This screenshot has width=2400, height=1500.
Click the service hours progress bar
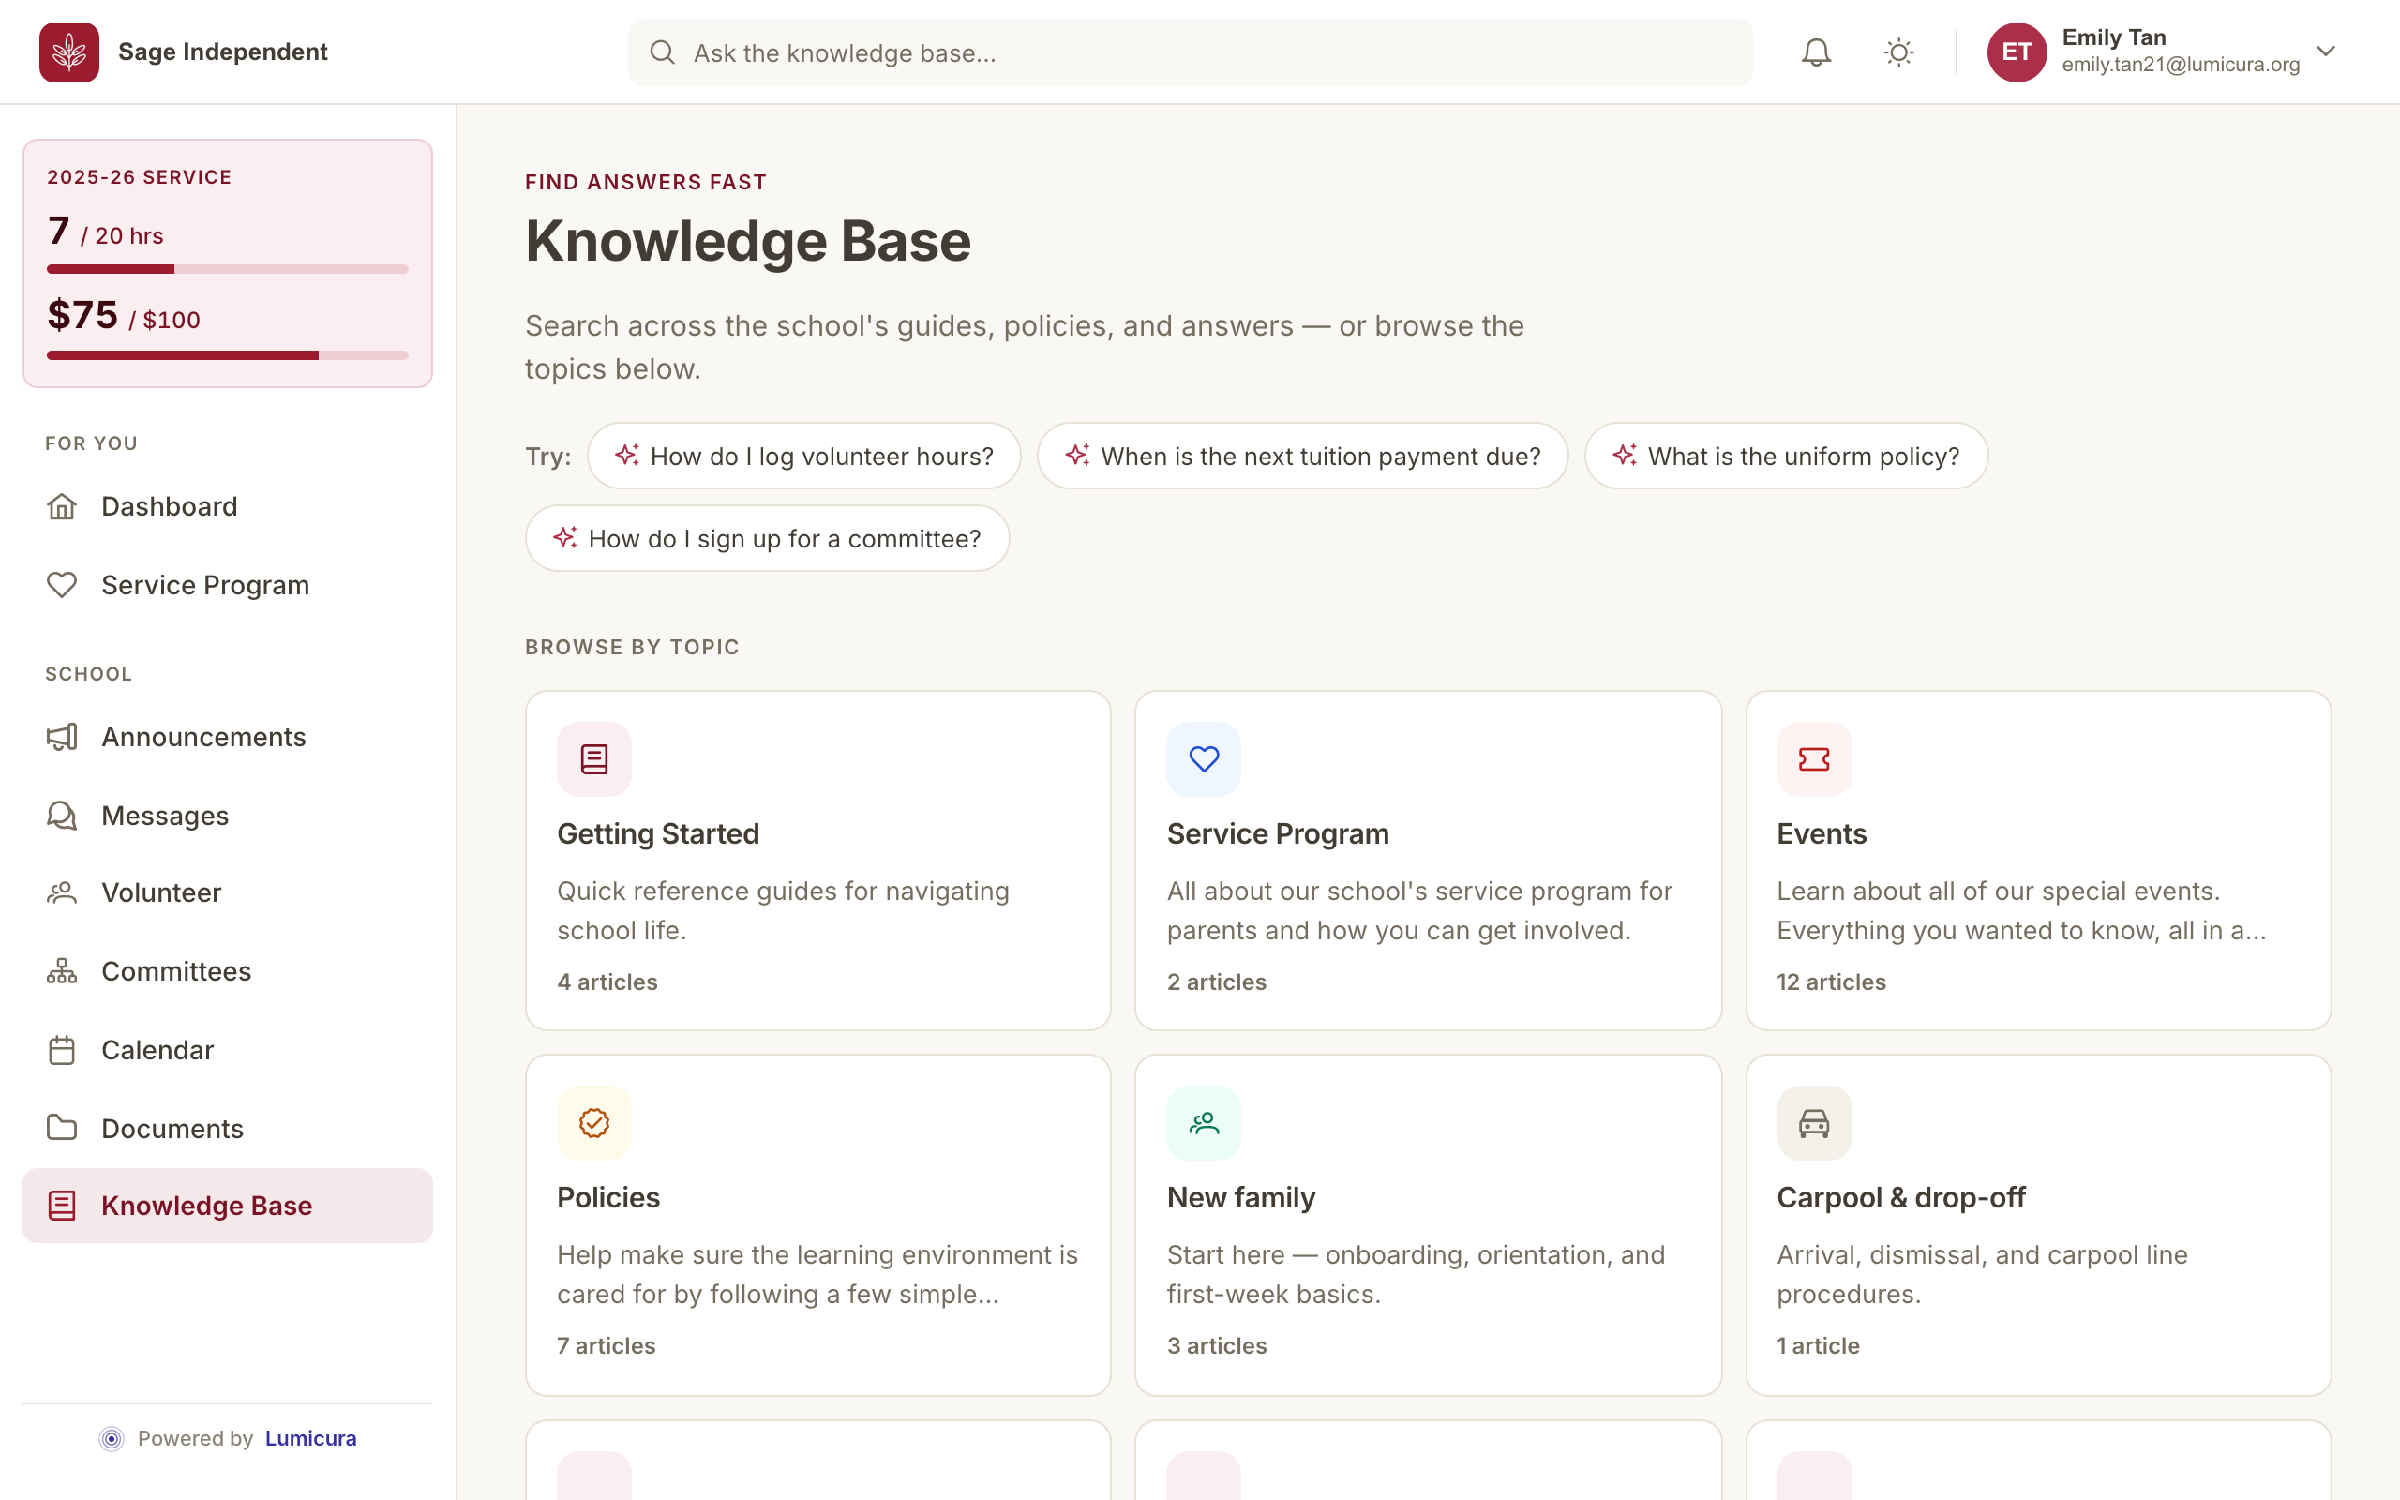point(227,269)
